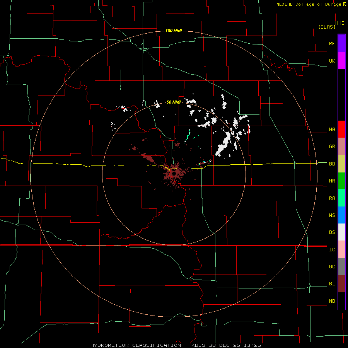Click the UK legend label
The image size is (348, 348).
332,61
